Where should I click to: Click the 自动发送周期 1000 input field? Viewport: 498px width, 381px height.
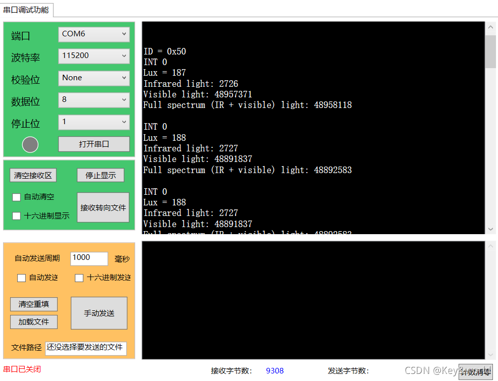(x=89, y=258)
